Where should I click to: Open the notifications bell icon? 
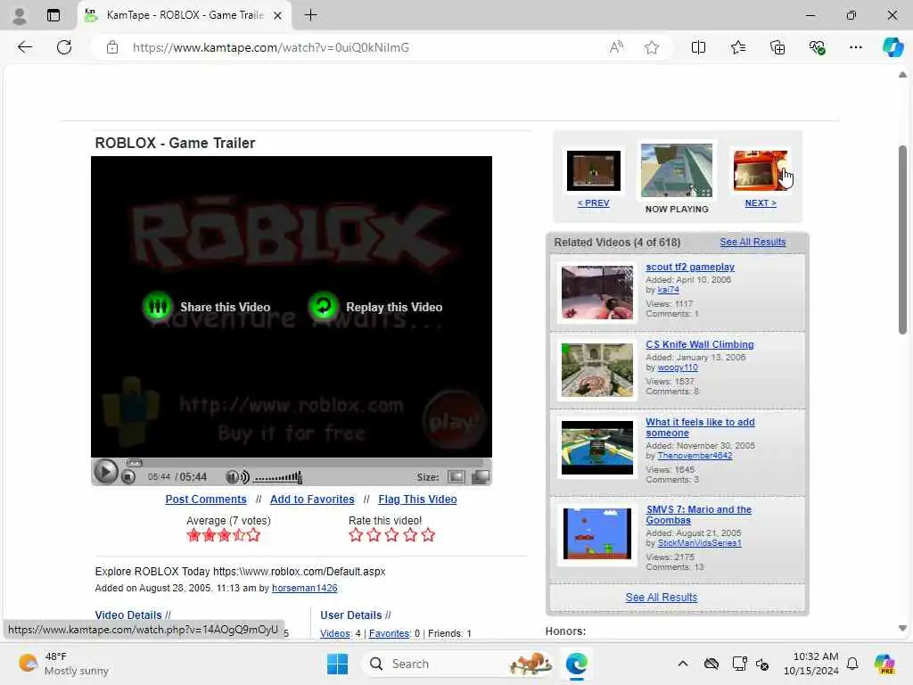tap(851, 664)
